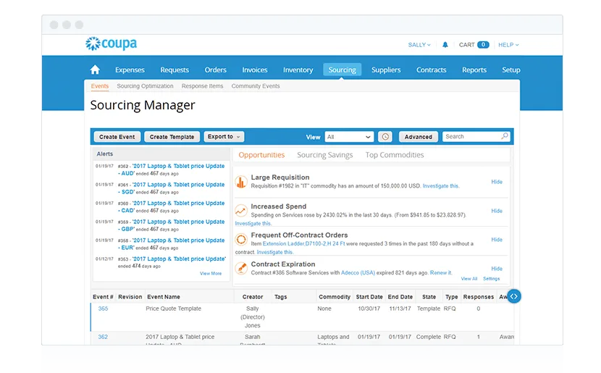Open the Suppliers menu
601x373 pixels.
(386, 70)
